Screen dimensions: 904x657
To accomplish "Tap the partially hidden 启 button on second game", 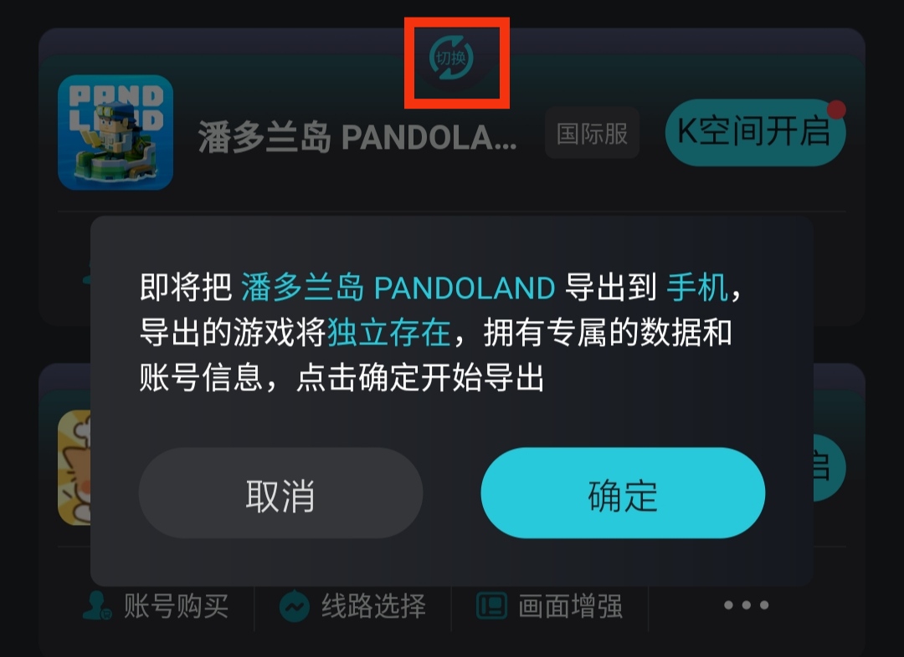I will click(829, 467).
